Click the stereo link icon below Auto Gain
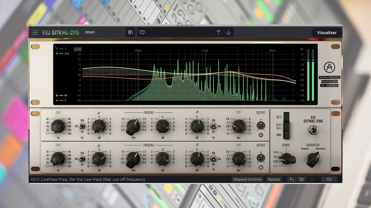 click(279, 135)
